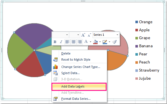Select the teal Pear pie slice
167x104 pixels.
47,44
